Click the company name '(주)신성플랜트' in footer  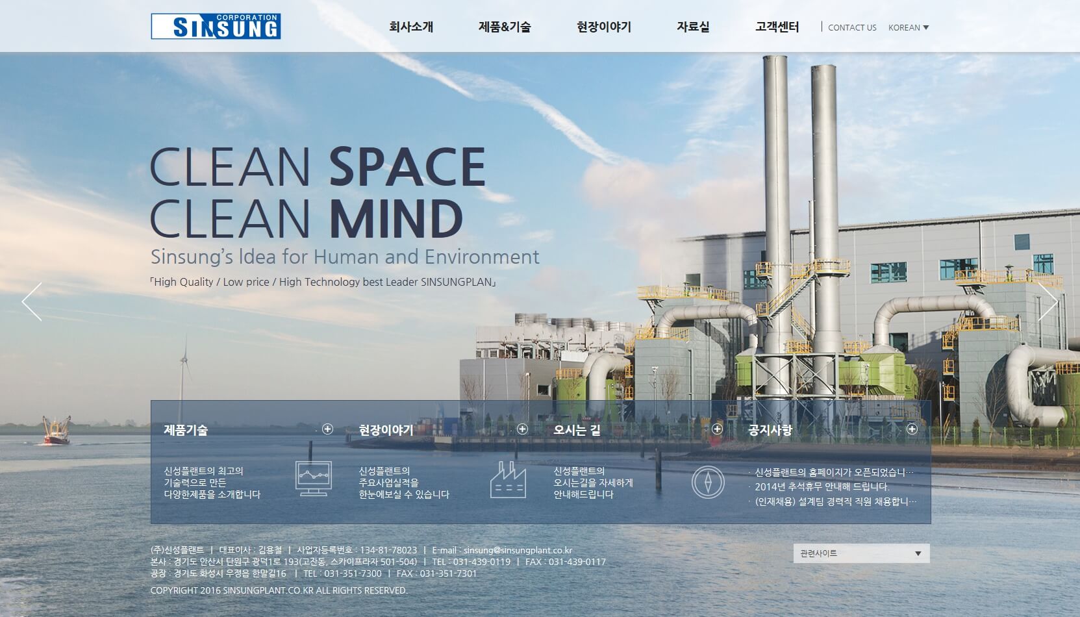[177, 550]
